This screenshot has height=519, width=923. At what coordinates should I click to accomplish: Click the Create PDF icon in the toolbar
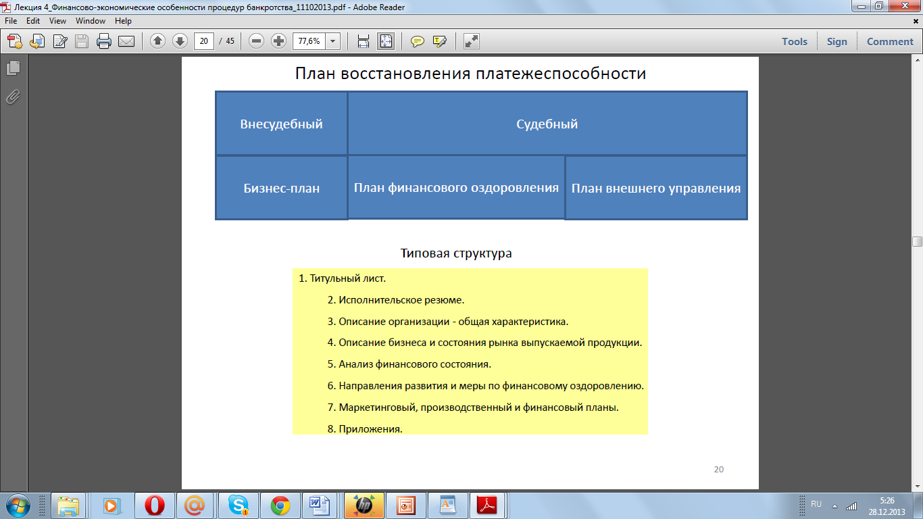click(15, 41)
